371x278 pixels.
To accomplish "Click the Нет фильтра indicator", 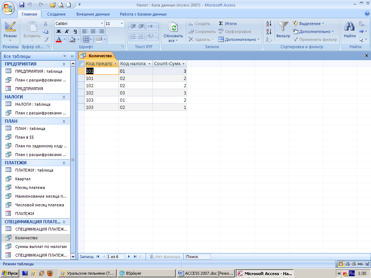I will click(x=165, y=257).
